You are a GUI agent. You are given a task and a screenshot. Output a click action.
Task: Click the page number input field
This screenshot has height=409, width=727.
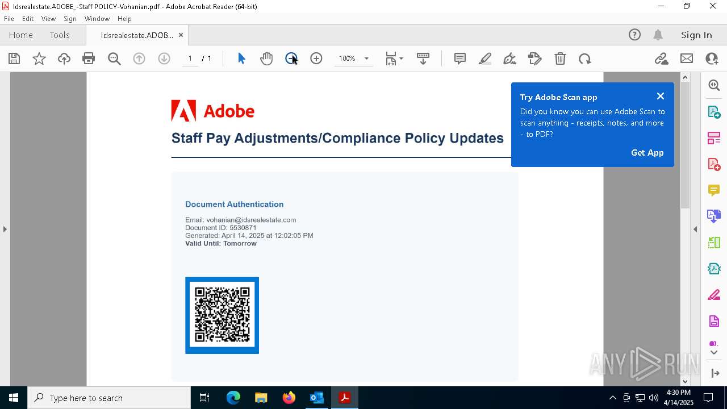tap(190, 59)
